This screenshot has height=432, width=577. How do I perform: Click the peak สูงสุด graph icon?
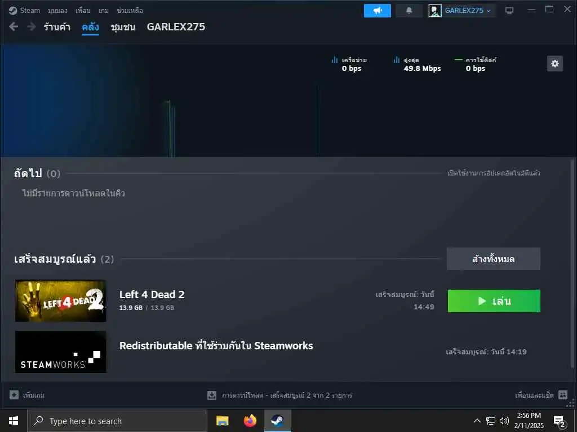click(x=396, y=60)
